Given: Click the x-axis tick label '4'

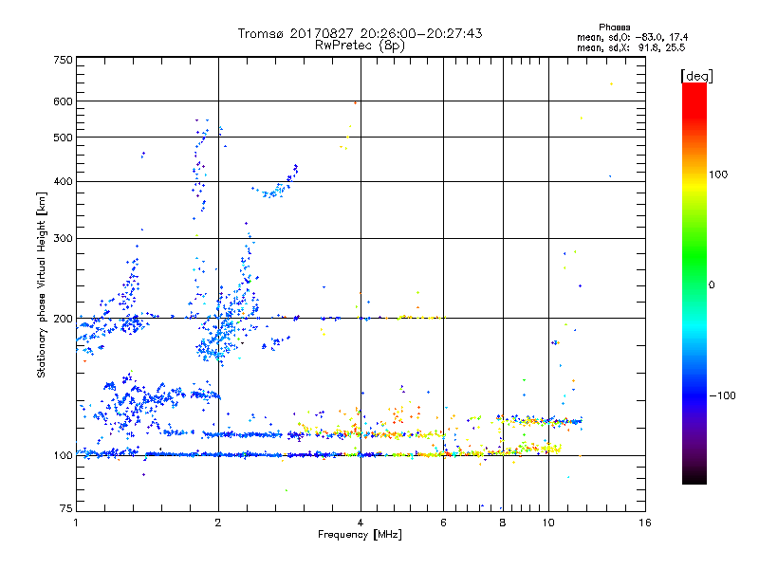Looking at the screenshot, I should [361, 523].
